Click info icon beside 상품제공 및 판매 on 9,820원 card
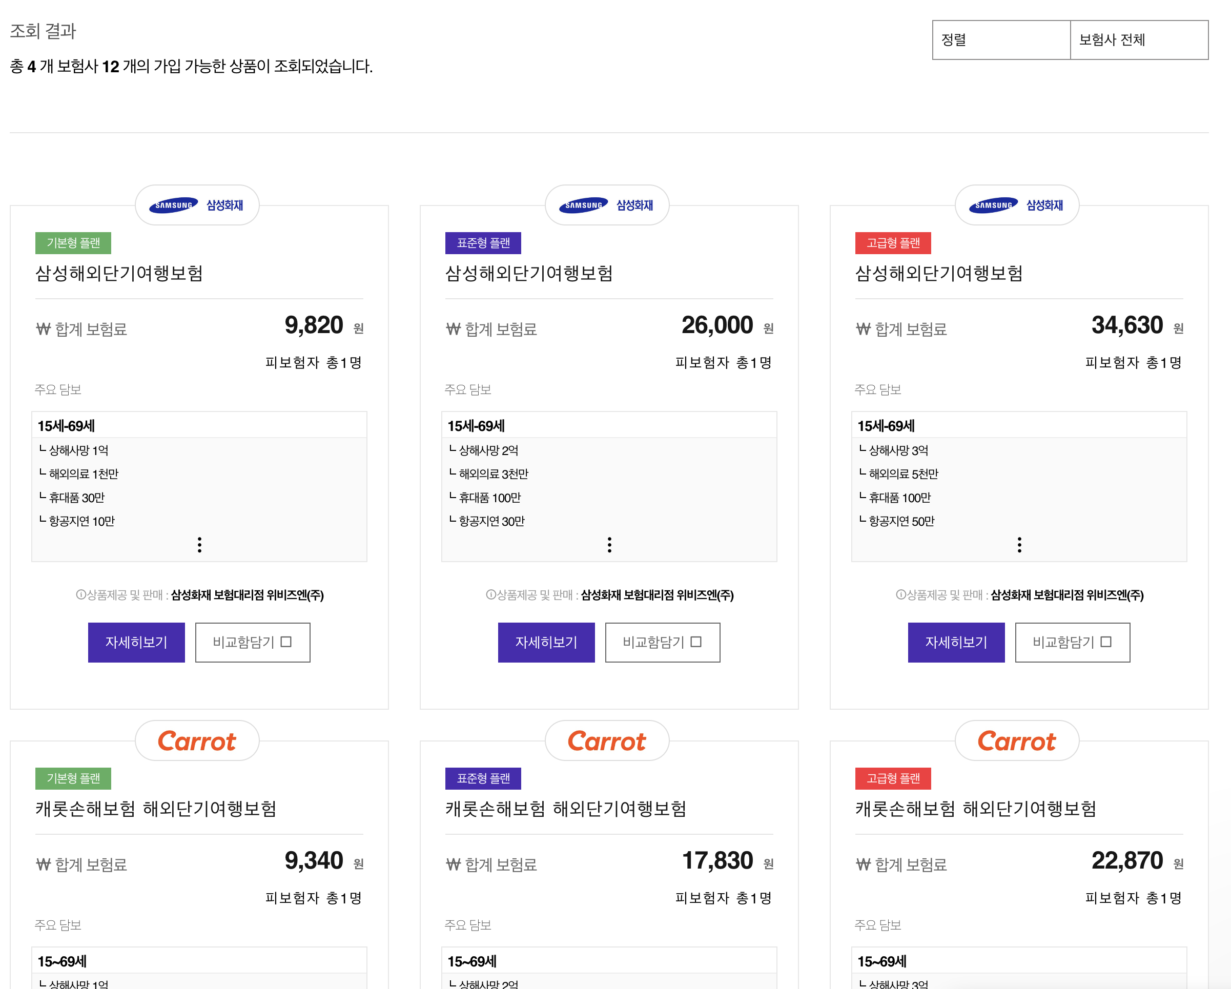Screen dimensions: 1231x989 click(80, 595)
